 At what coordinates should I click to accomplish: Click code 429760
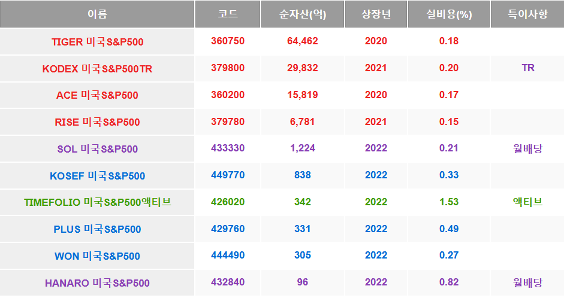(228, 229)
